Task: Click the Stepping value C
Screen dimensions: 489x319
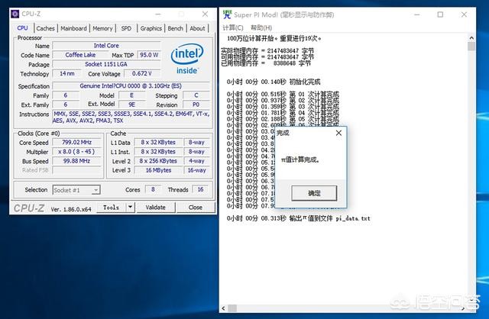Action: pos(196,95)
